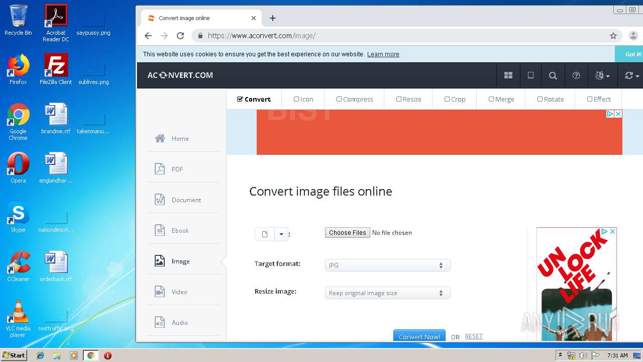The image size is (643, 362).
Task: Click the Learn more cookie link
Action: point(383,54)
